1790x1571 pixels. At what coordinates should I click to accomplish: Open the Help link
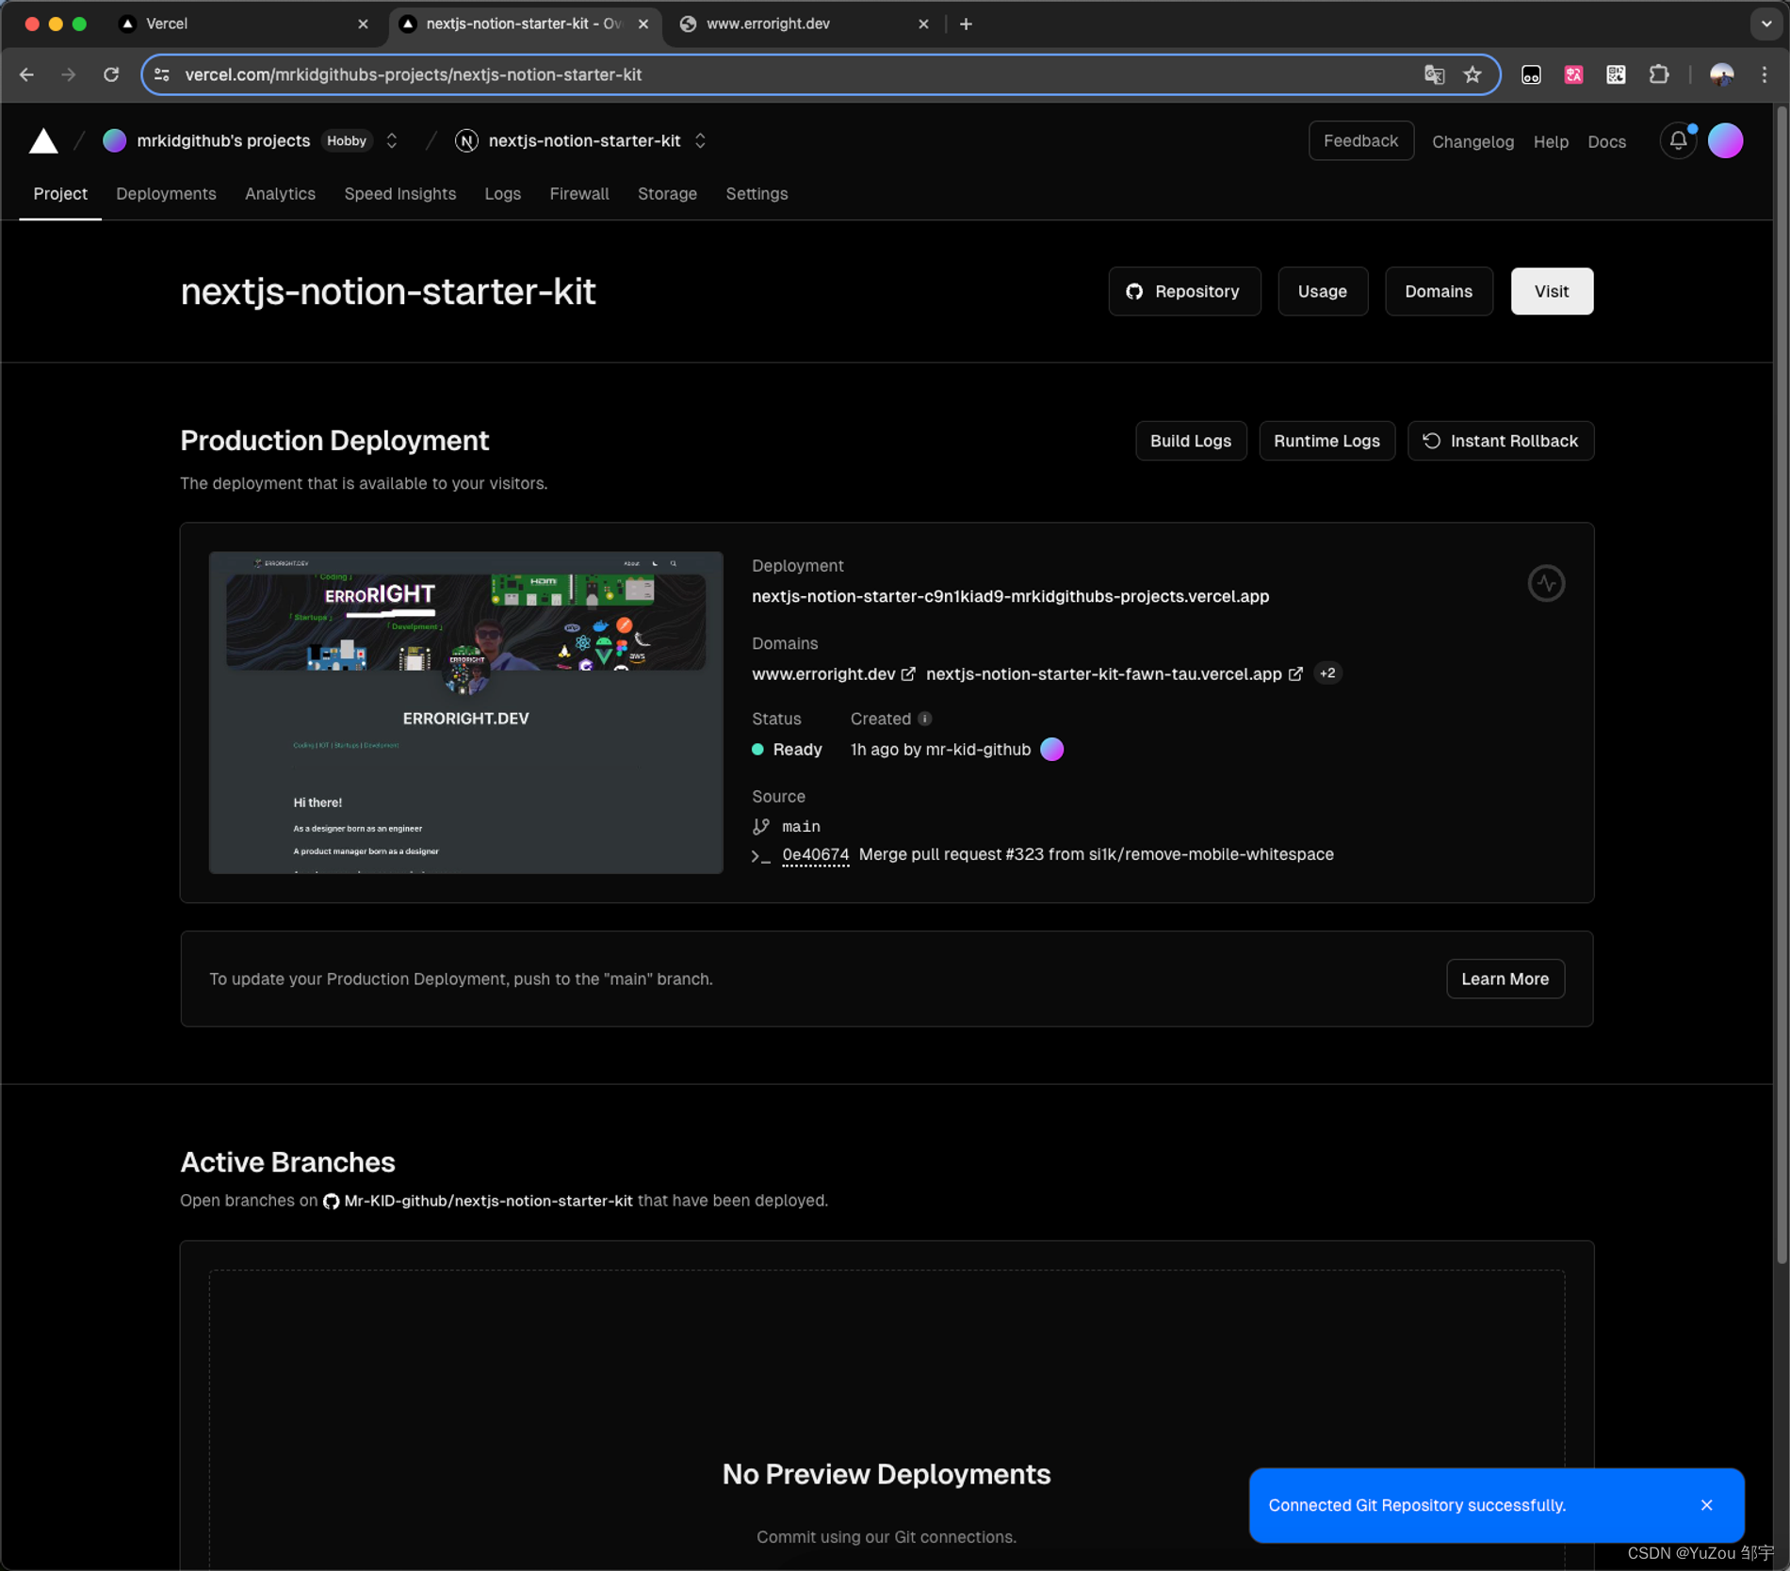(x=1550, y=142)
